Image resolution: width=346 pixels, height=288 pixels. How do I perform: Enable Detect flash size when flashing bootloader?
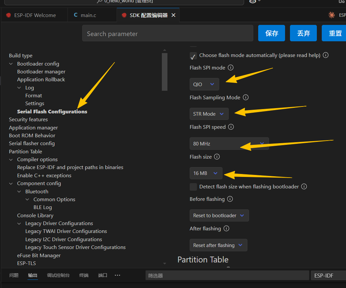(x=193, y=187)
